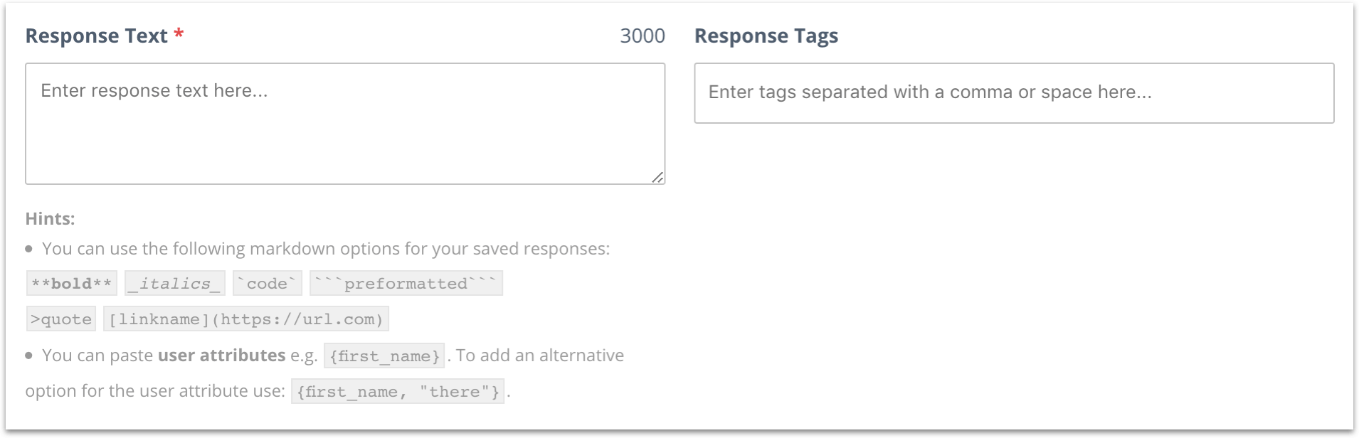
Task: Click the textarea resize handle corner
Action: 657,177
